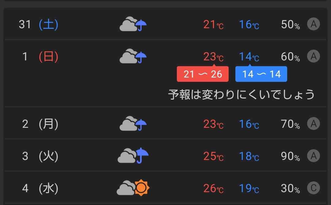Click the cloudy-rain icon for Monday 2
The width and height of the screenshot is (331, 205).
pyautogui.click(x=133, y=123)
